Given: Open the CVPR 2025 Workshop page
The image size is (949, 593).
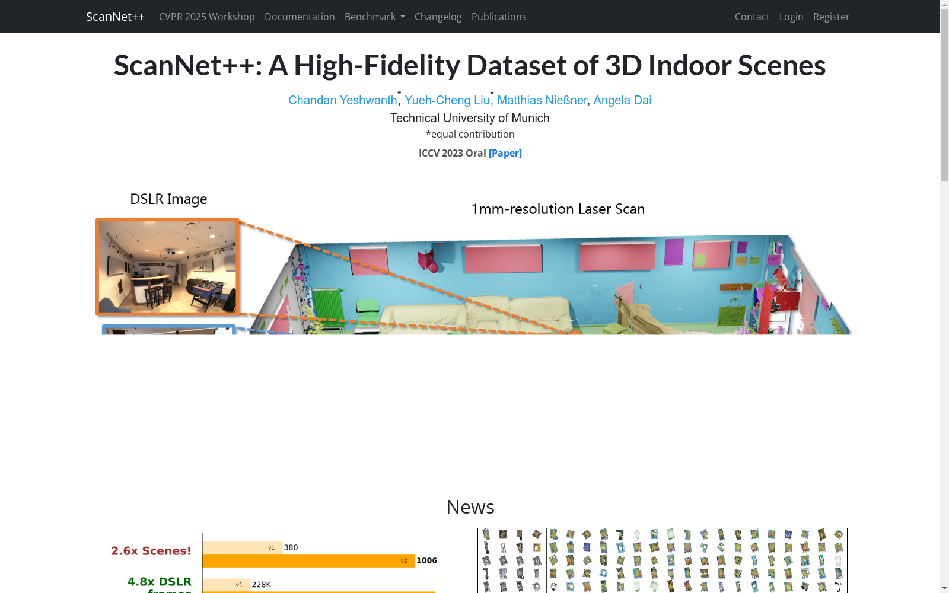Looking at the screenshot, I should 206,17.
